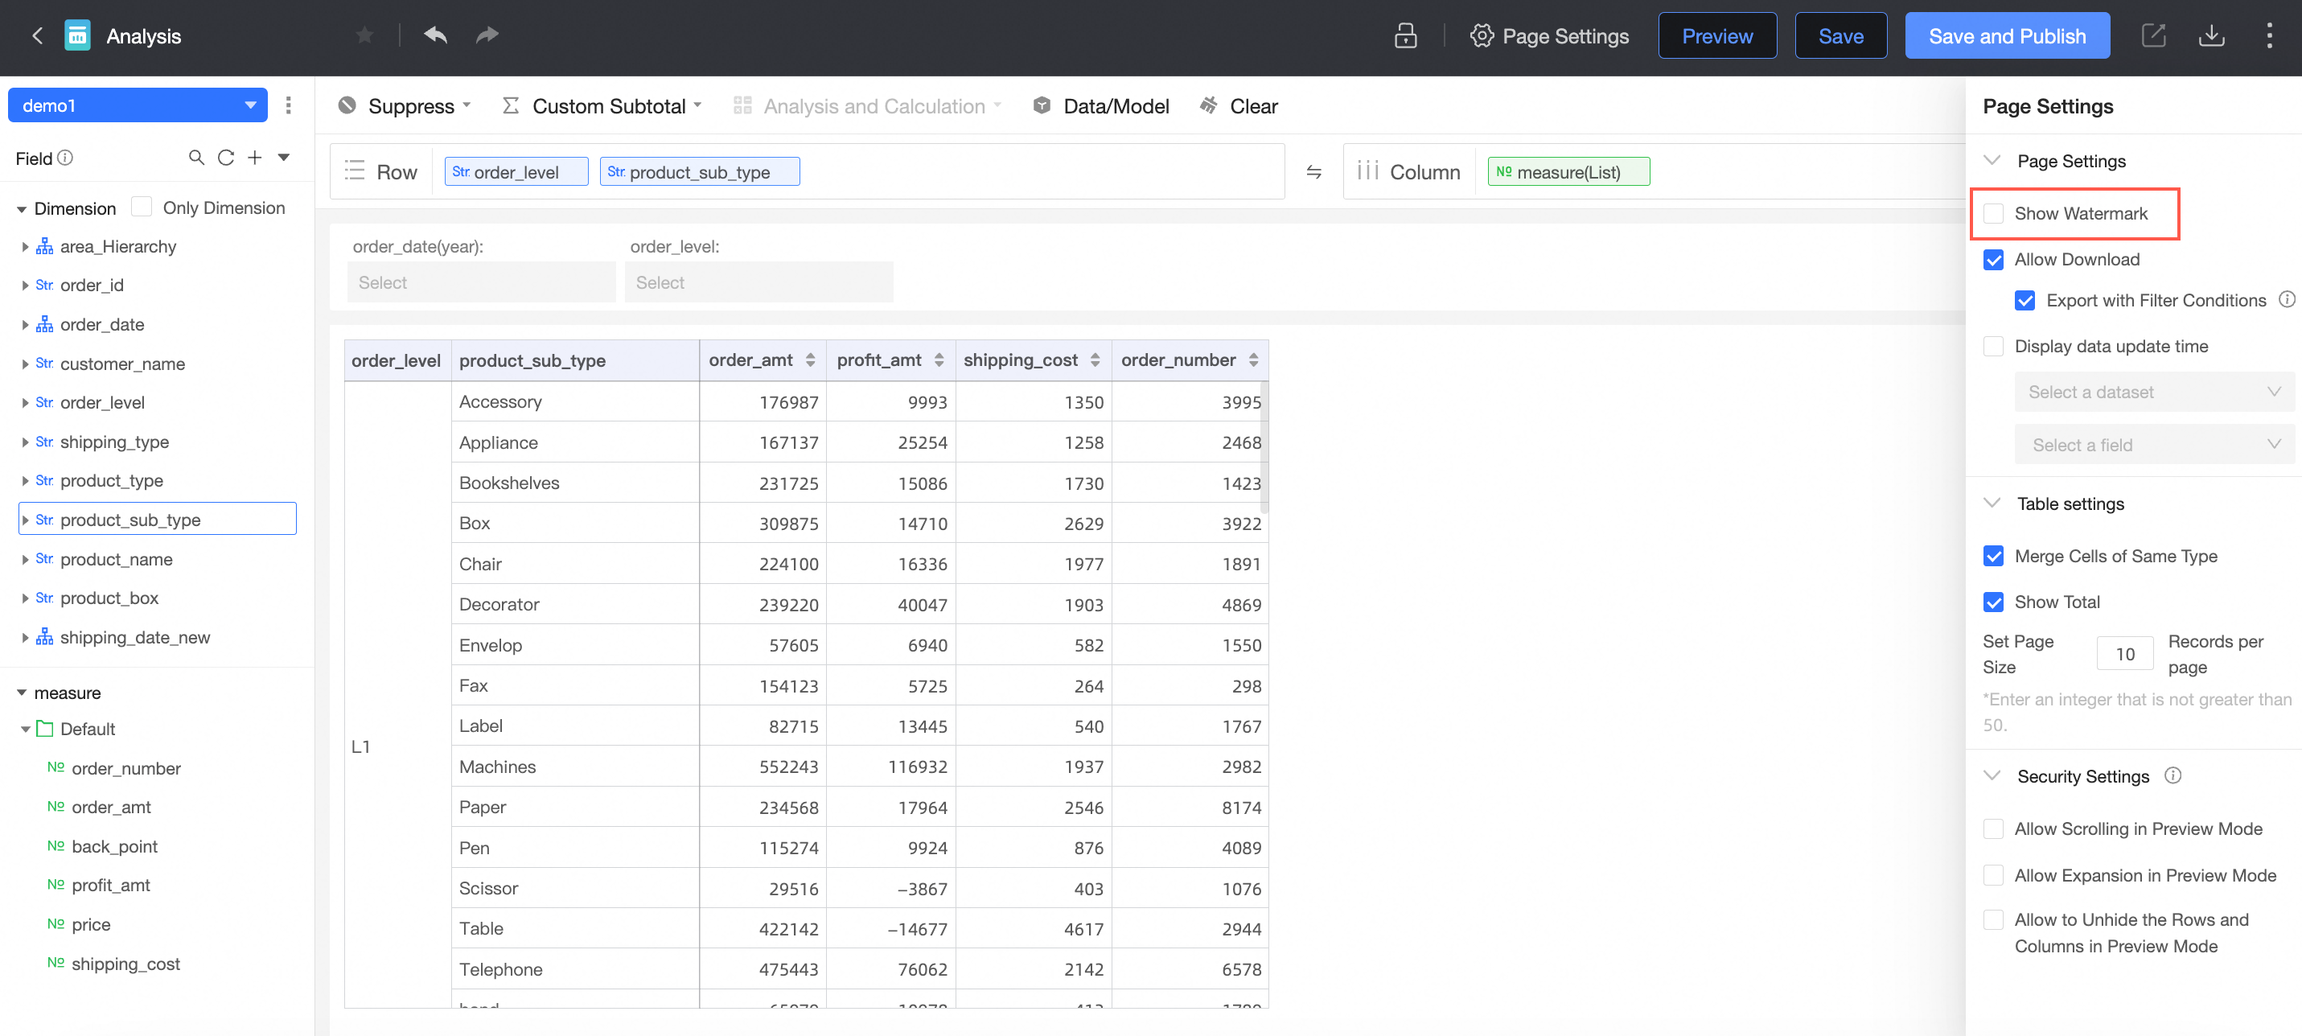The width and height of the screenshot is (2302, 1036).
Task: Click the Save and Publish button
Action: click(x=2006, y=35)
